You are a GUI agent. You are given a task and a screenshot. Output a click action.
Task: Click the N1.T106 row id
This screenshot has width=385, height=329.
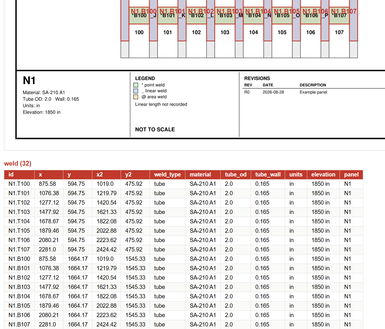coord(19,240)
